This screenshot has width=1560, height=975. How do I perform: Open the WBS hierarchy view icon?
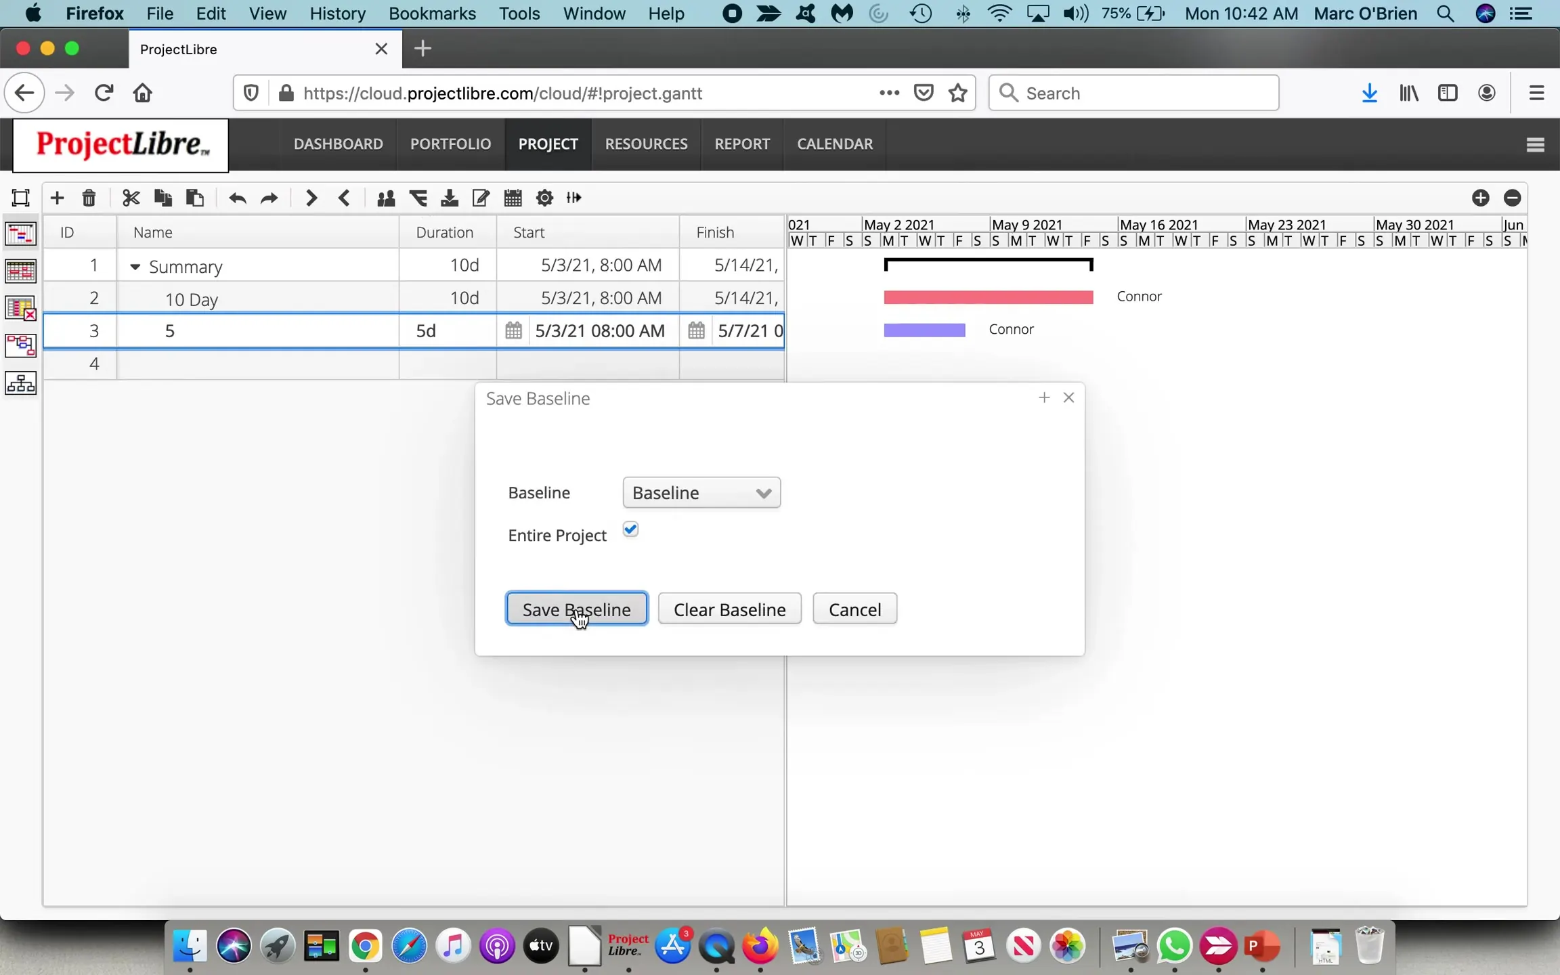click(20, 383)
